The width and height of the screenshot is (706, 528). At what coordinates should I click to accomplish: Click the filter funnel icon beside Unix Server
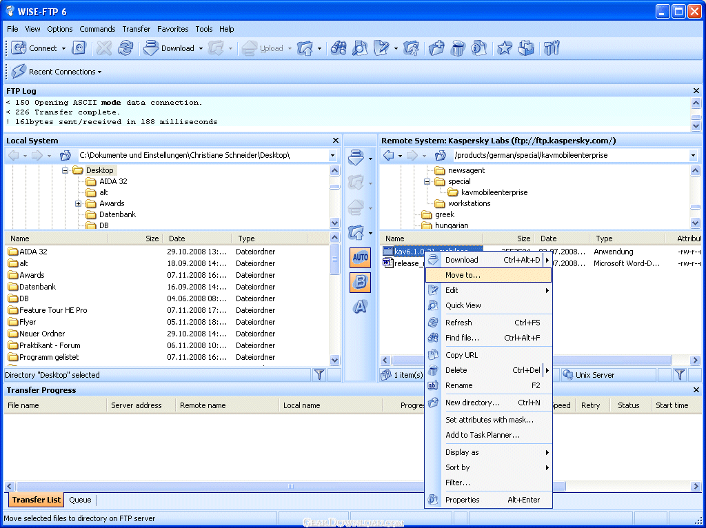(x=680, y=374)
